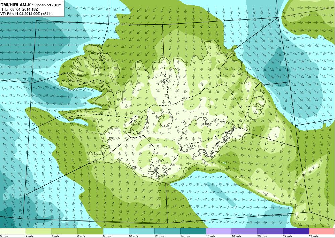This screenshot has width=335, height=238.
Task: Click the legend swatch between 12 m/s and 14 m/s
Action: click(x=167, y=231)
